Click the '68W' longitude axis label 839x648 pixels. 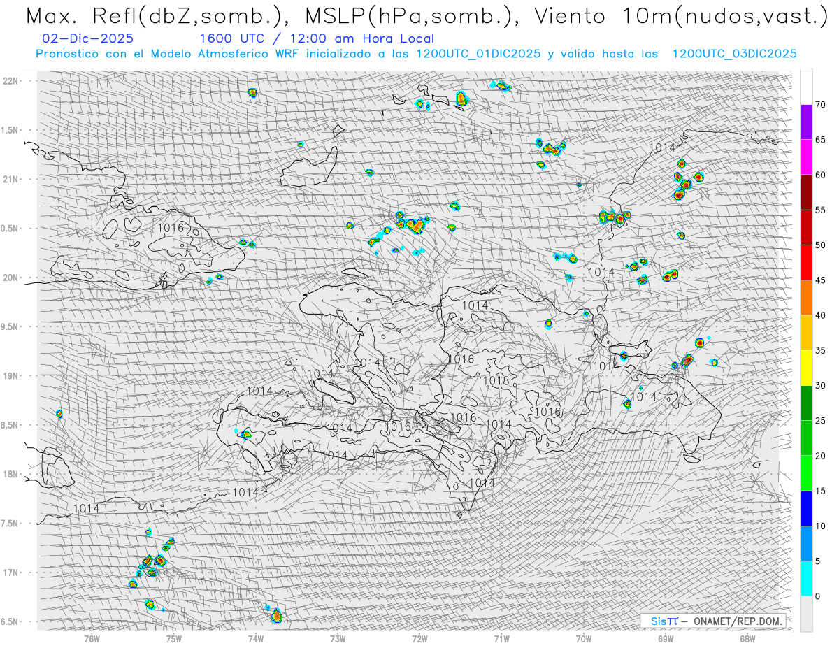(x=747, y=638)
